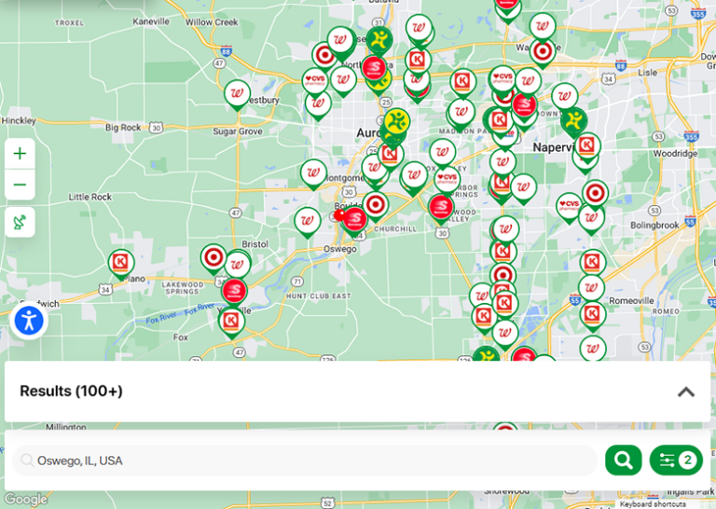The height and width of the screenshot is (509, 716).
Task: Click the Google logo on the map
Action: coord(25,500)
